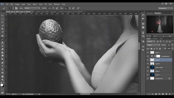Select Layer 8 thumbnail
The height and width of the screenshot is (98, 174).
click(x=152, y=63)
